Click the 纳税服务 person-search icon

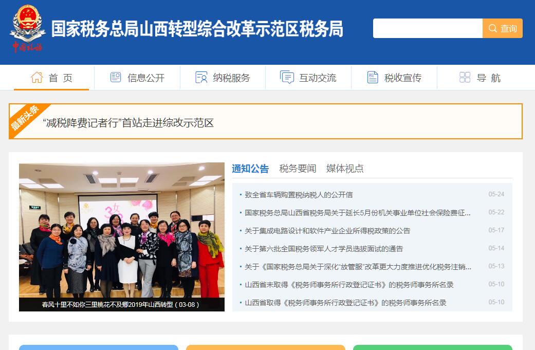(201, 78)
